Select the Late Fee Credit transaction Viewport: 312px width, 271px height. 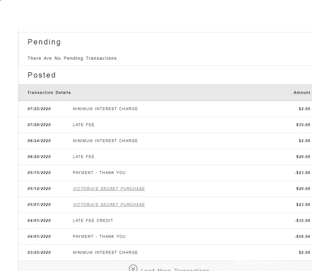(93, 221)
